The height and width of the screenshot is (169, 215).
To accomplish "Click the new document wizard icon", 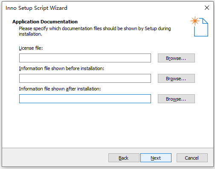I will (x=199, y=26).
